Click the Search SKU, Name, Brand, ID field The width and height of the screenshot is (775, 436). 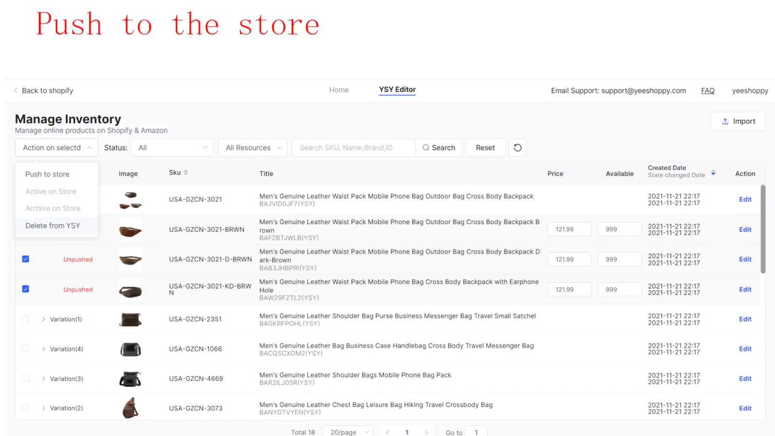click(353, 148)
